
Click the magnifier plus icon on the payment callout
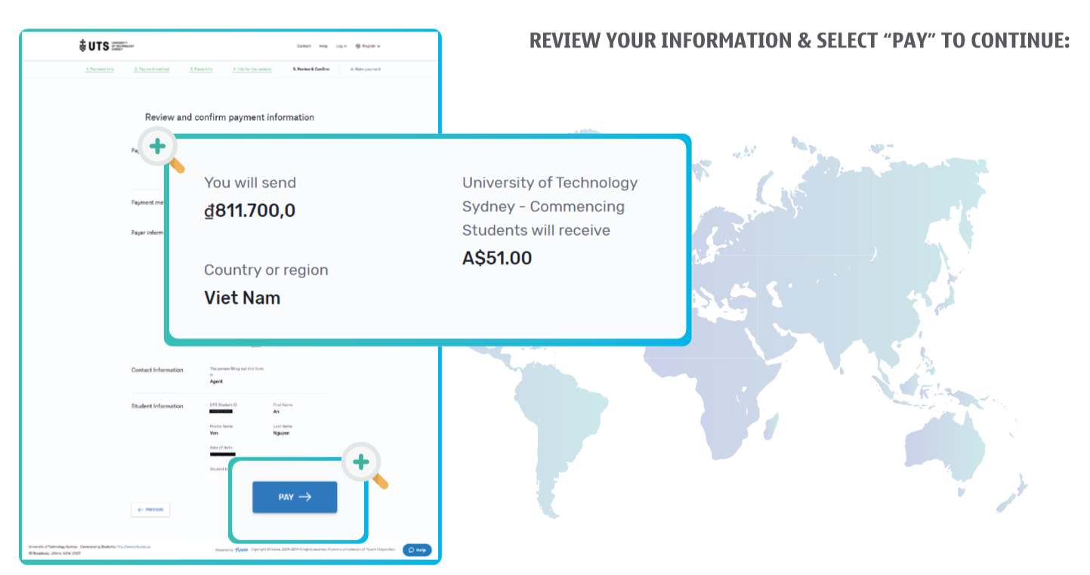[x=157, y=146]
